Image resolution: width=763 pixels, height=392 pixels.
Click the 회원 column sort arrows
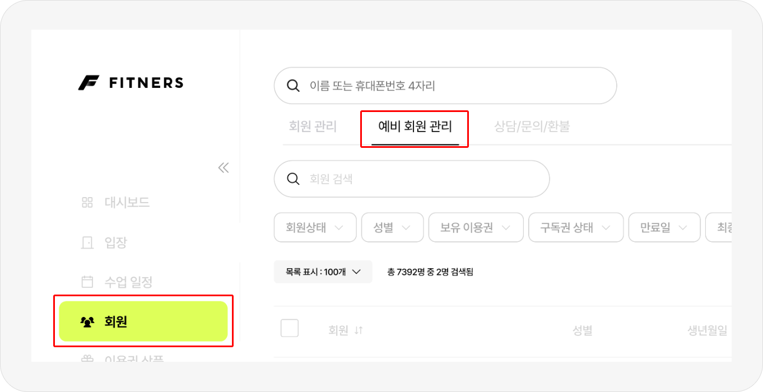point(359,330)
